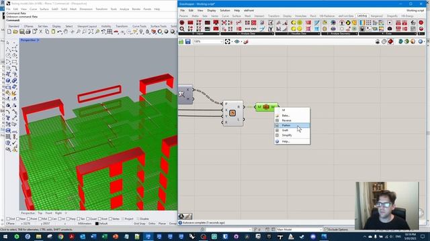
Task: Toggle the Cen osnap checkbox
Action: pyautogui.click(x=50, y=219)
